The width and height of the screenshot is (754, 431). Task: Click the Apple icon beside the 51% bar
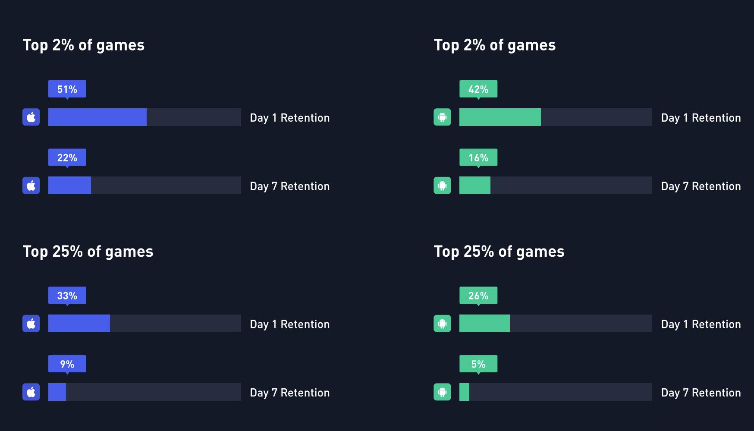tap(31, 117)
